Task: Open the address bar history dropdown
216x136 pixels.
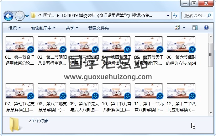Action: click(168, 16)
